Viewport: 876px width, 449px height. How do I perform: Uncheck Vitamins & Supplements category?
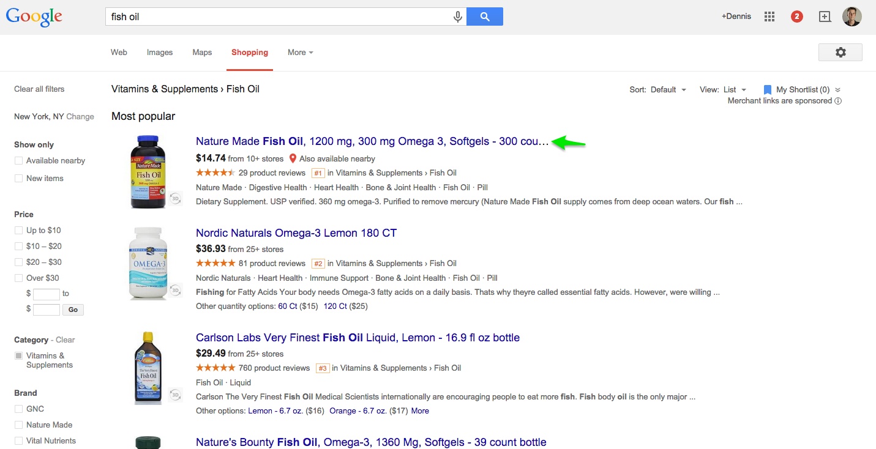19,356
